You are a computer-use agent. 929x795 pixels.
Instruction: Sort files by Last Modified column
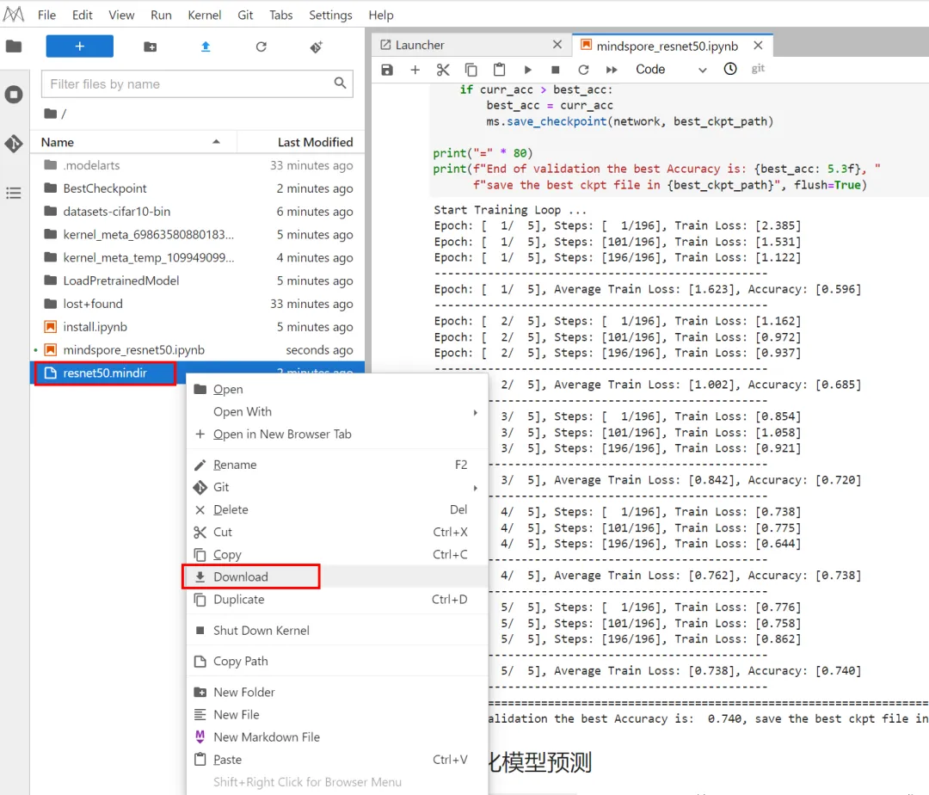point(315,142)
